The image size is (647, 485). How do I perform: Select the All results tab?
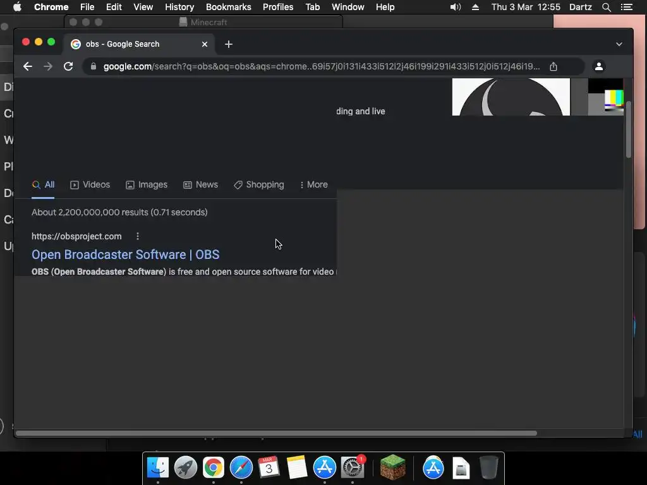pyautogui.click(x=44, y=185)
